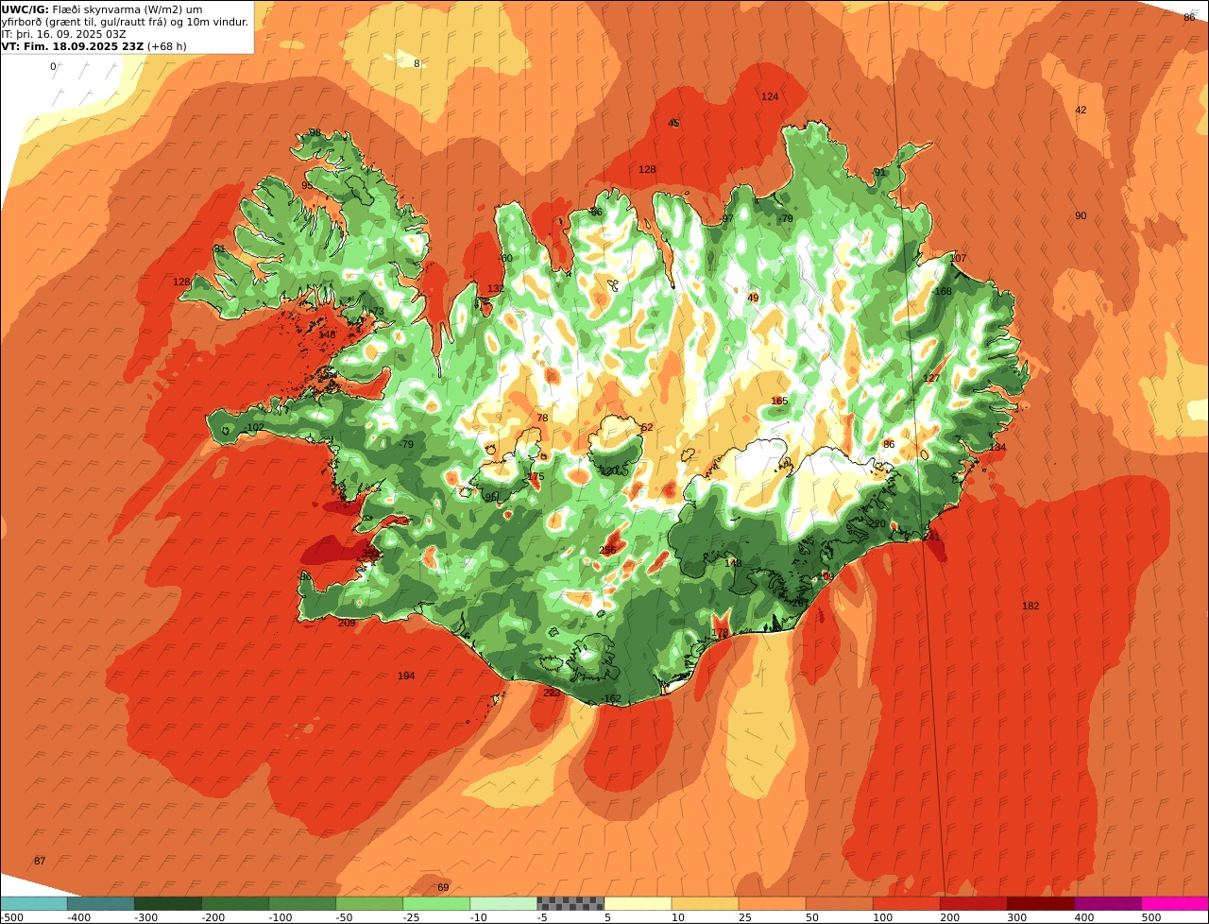Click the pale green swatch between -10 and -5
The height and width of the screenshot is (924, 1209).
coord(502,903)
